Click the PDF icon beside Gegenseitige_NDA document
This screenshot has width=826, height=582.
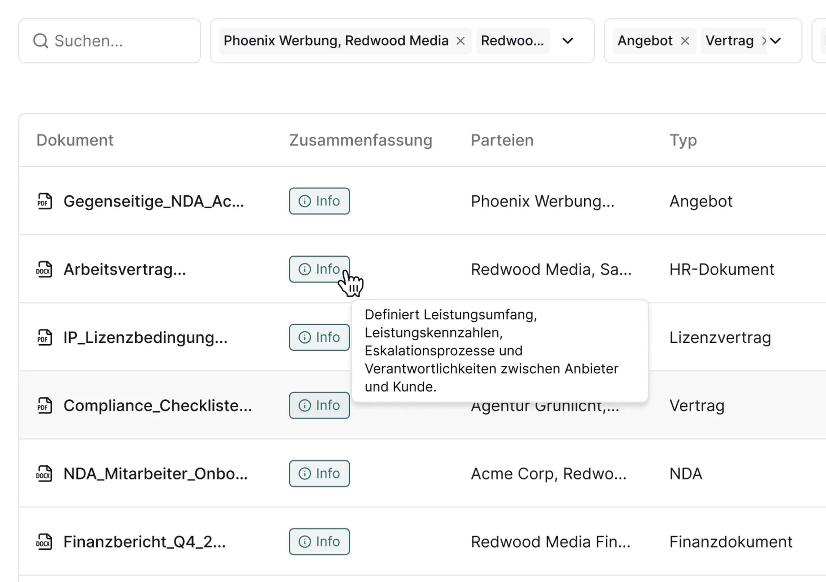pos(45,201)
